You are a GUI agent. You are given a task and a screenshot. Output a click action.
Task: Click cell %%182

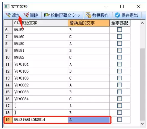[x=40, y=57]
